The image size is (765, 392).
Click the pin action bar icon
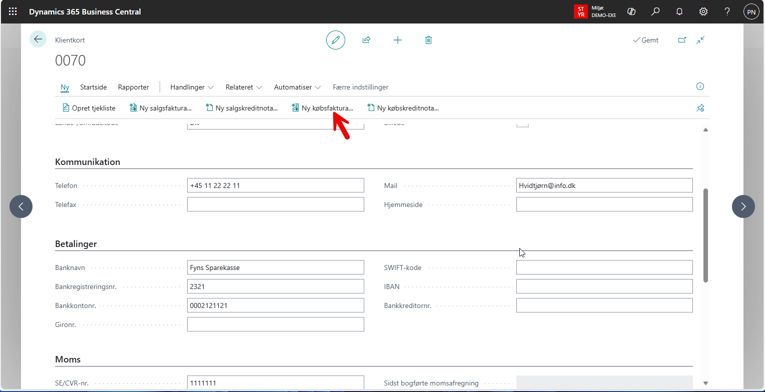[x=700, y=107]
